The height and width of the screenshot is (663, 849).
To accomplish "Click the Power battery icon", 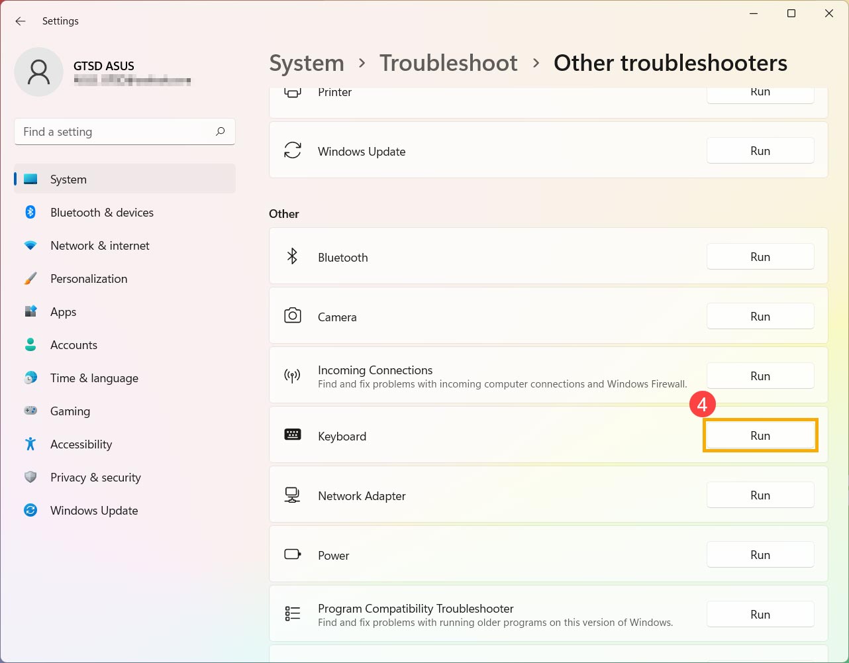I will [x=293, y=554].
